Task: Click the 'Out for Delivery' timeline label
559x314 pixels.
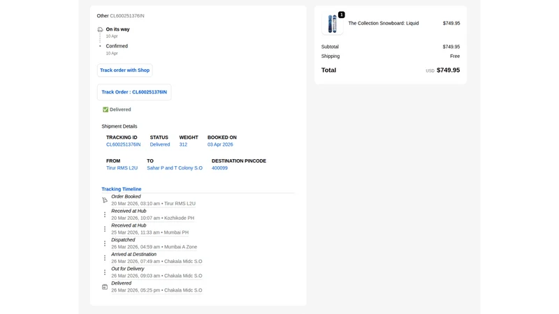Action: pos(128,269)
